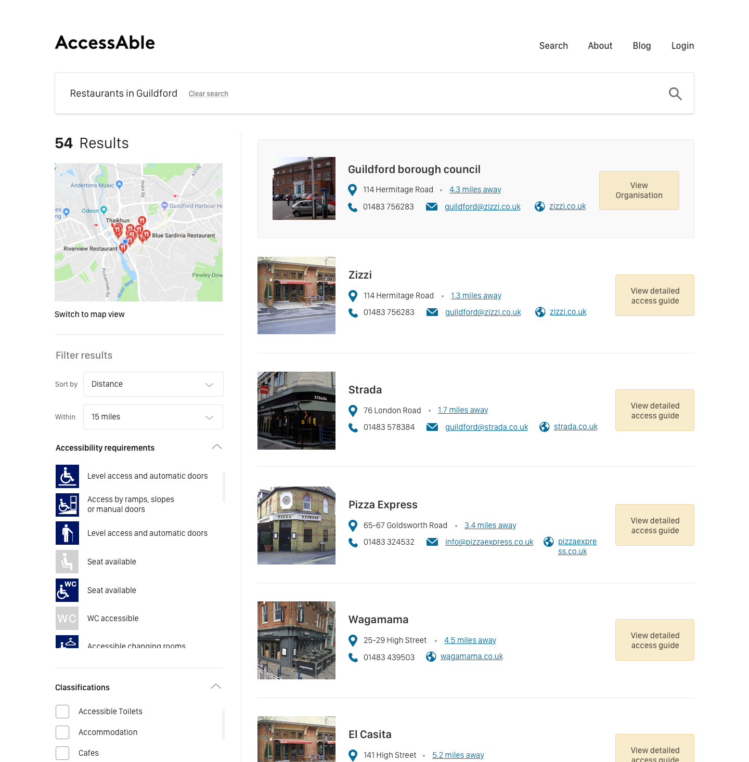The image size is (749, 762).
Task: Click the standing person Level access icon
Action: (67, 533)
